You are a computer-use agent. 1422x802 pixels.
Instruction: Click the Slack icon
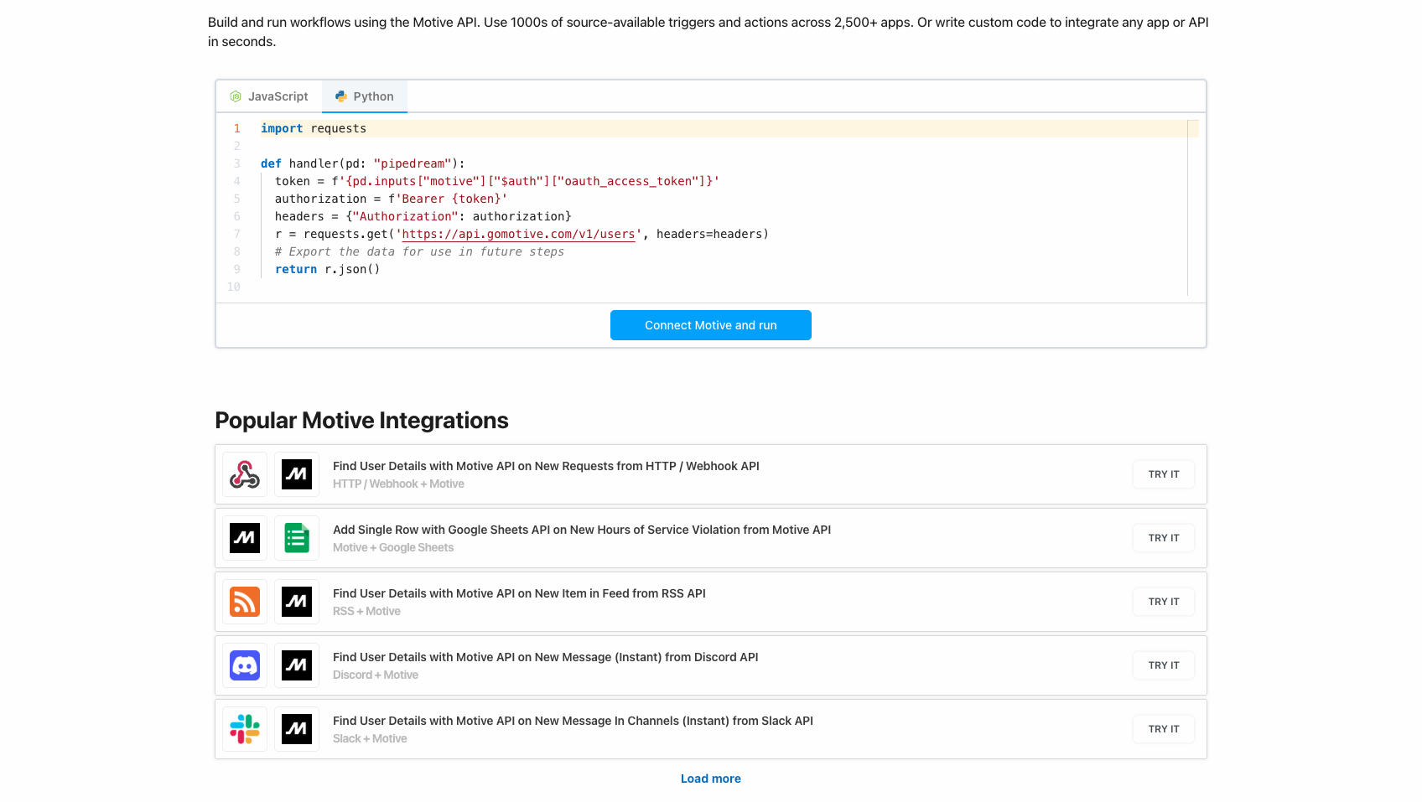pos(245,729)
